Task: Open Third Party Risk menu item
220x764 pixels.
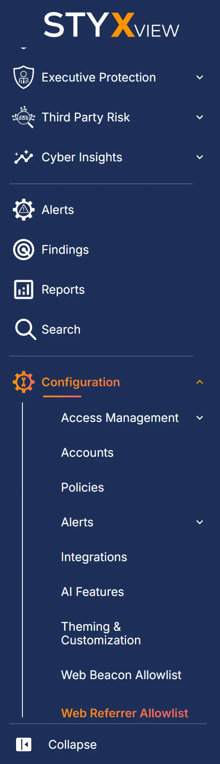Action: coord(85,117)
